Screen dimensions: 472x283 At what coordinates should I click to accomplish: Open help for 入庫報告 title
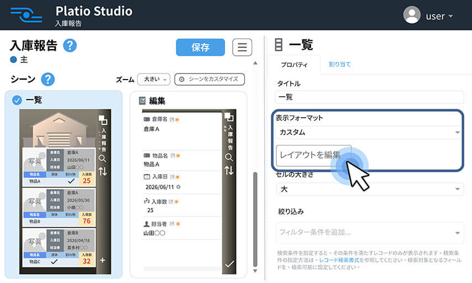(x=70, y=45)
